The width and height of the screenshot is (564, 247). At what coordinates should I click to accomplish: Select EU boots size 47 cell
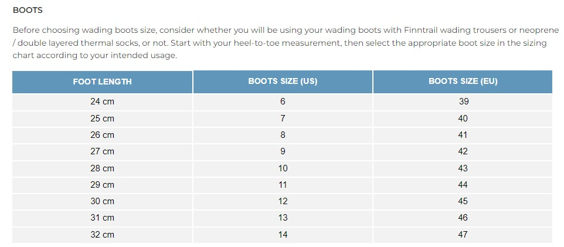[x=463, y=235]
